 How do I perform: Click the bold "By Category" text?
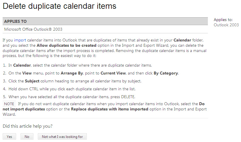pos(166,73)
